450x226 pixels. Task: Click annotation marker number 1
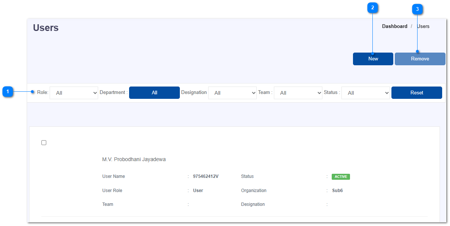[x=7, y=91]
